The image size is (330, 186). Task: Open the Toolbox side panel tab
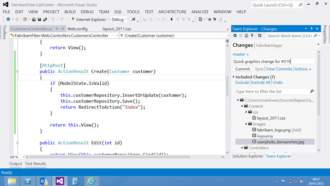point(5,32)
